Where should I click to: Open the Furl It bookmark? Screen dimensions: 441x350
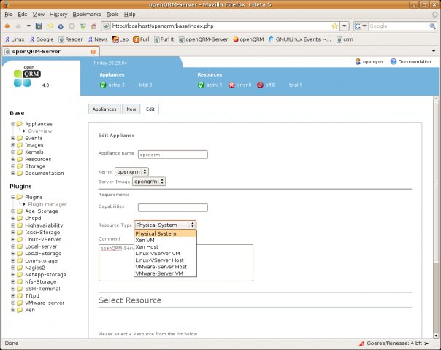[x=164, y=39]
